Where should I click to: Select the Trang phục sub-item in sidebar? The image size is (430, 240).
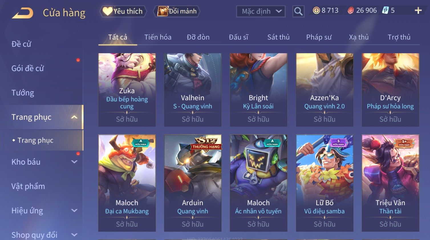click(35, 140)
